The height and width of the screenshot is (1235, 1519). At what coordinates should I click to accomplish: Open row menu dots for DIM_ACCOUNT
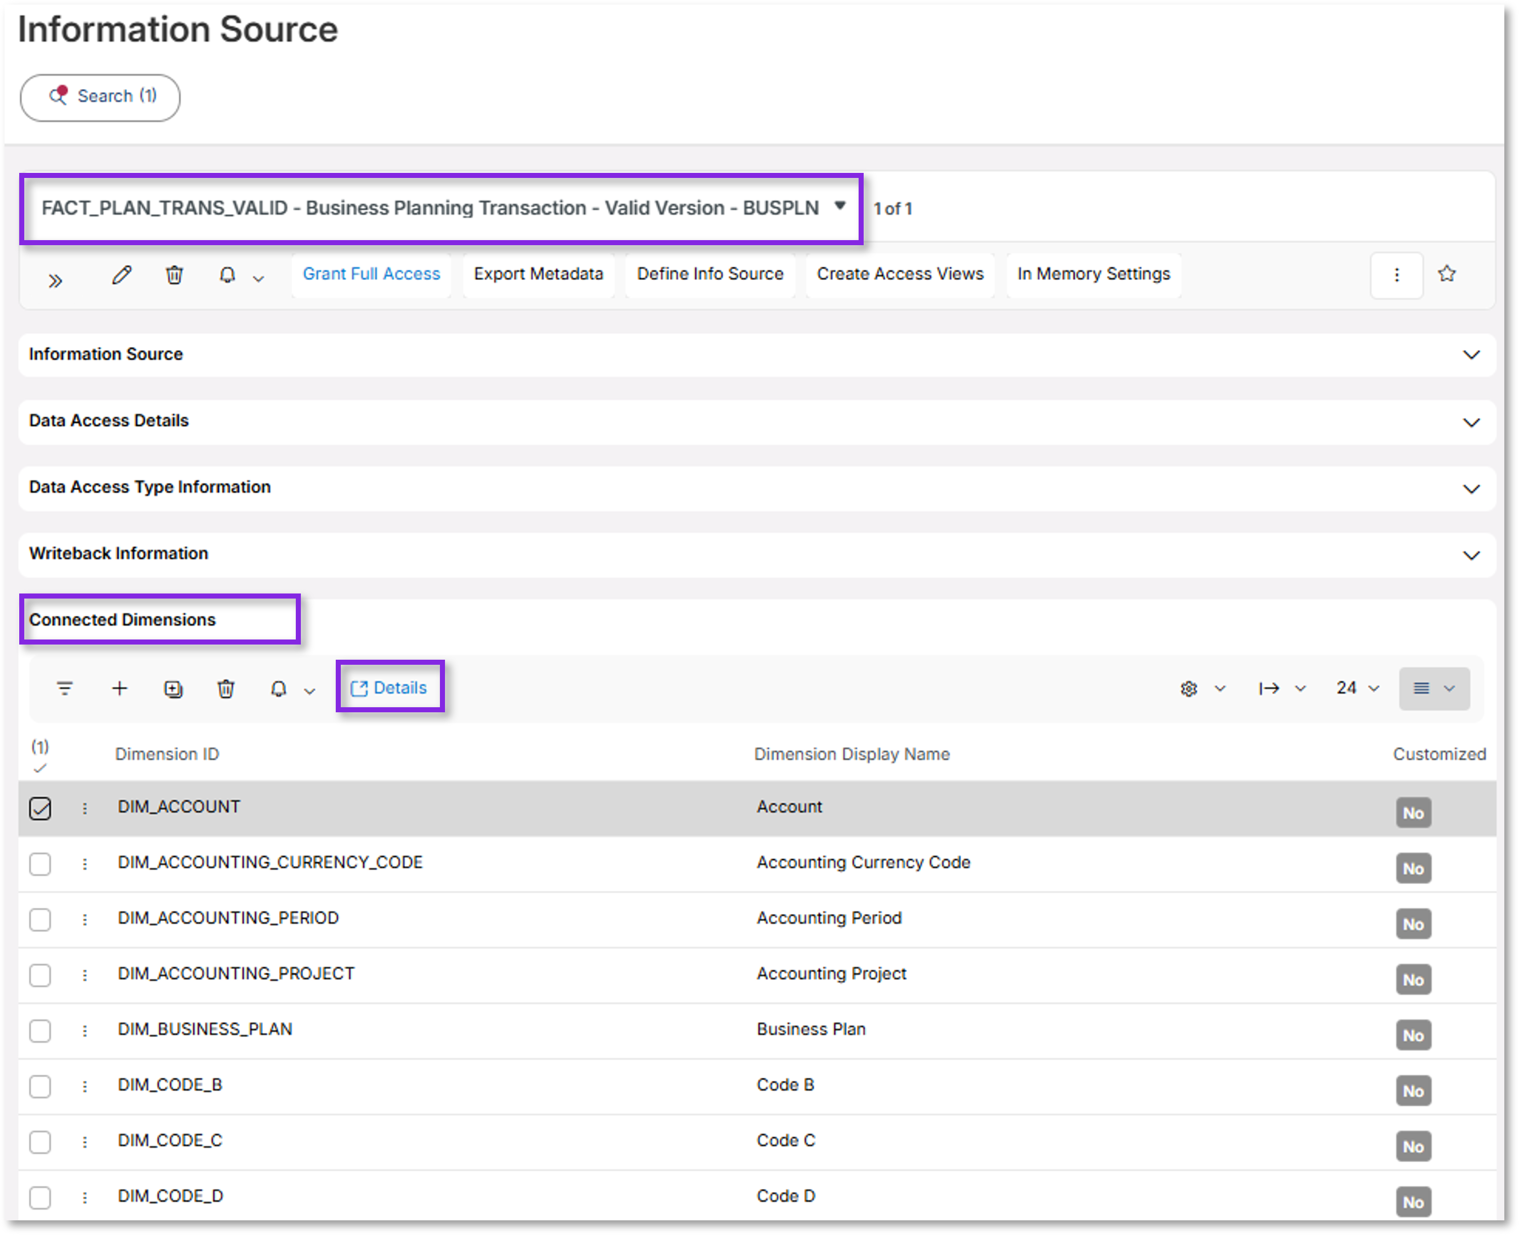84,809
